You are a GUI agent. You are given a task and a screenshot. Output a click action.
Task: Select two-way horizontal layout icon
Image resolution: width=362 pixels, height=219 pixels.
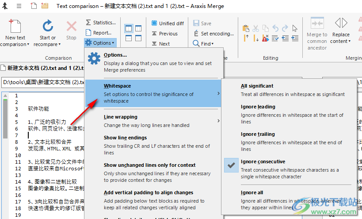129,38
